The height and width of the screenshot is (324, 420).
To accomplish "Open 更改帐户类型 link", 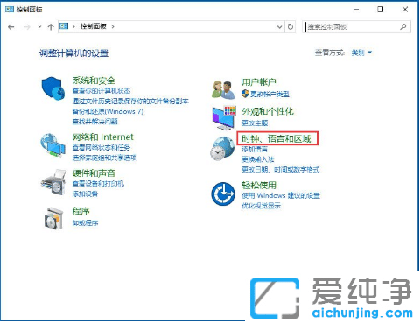I will (x=269, y=94).
